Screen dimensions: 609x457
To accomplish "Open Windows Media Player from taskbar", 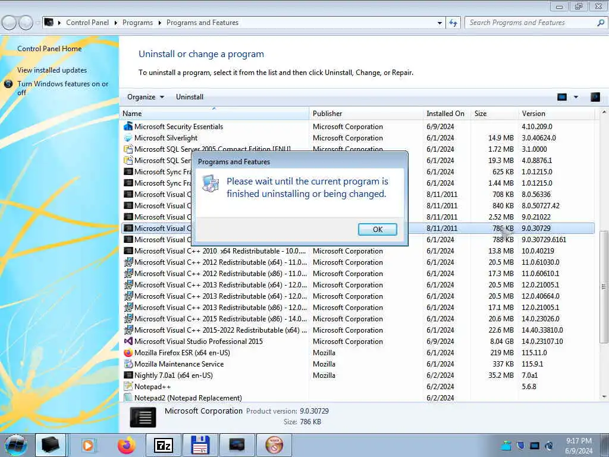I will (88, 445).
